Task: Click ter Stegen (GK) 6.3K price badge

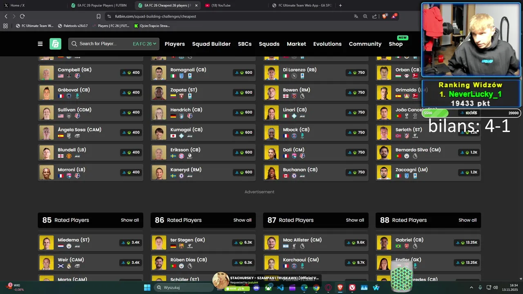Action: (x=243, y=243)
